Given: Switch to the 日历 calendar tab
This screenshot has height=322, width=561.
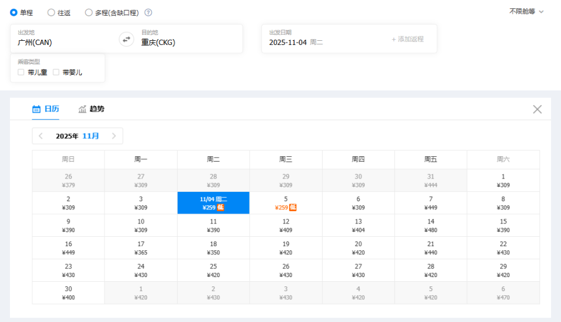Looking at the screenshot, I should click(46, 109).
